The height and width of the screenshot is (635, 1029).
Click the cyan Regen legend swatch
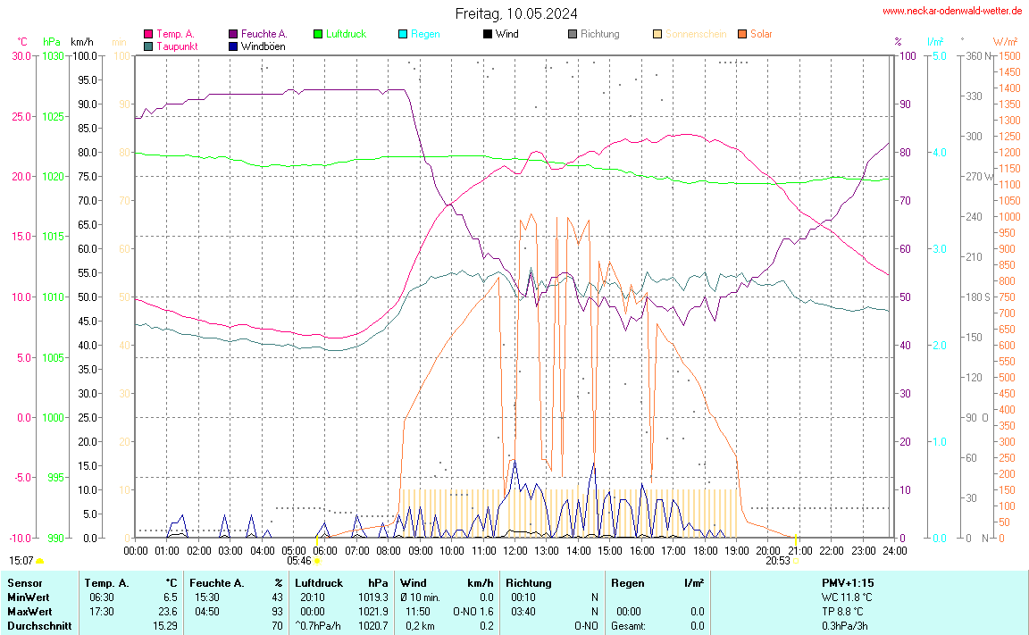point(403,35)
